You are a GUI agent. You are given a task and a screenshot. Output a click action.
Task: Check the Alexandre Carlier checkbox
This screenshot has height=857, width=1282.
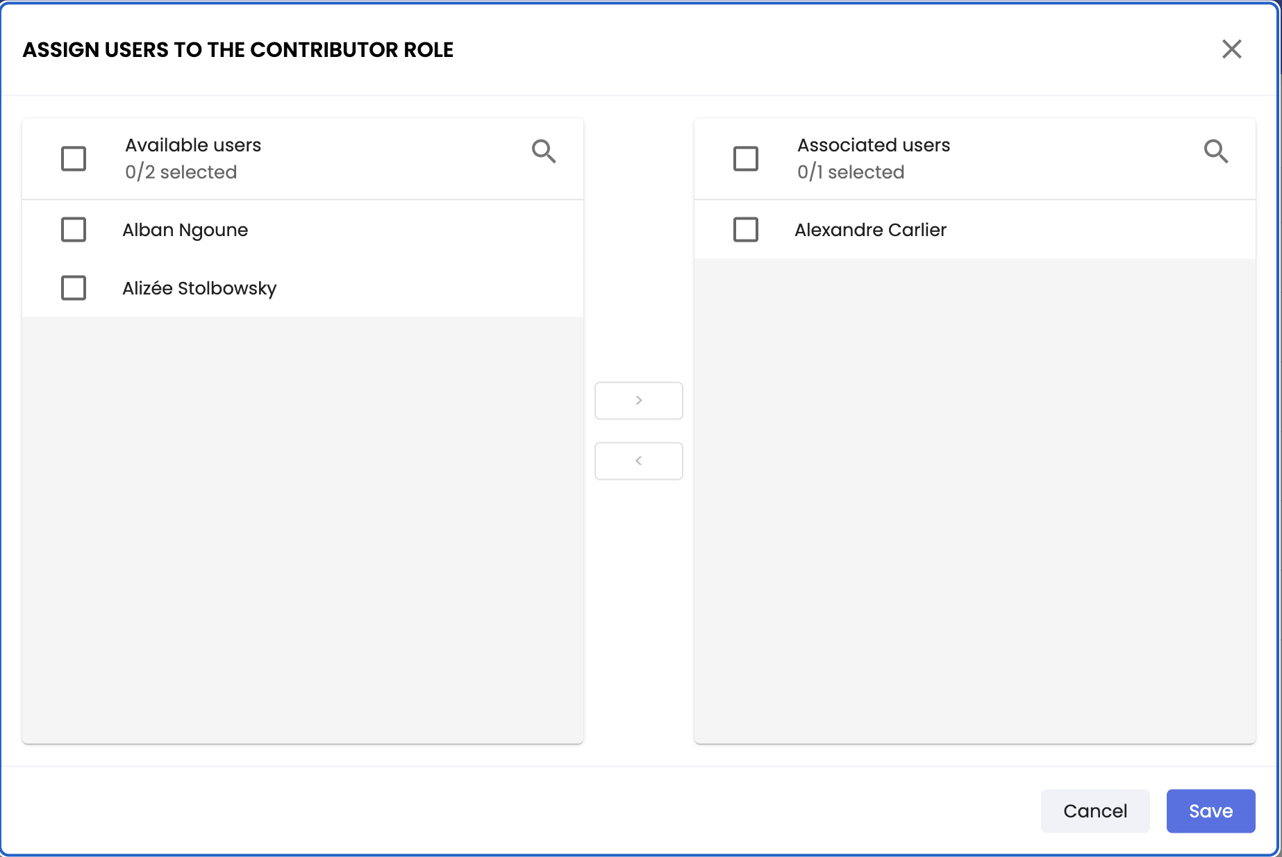pos(746,230)
